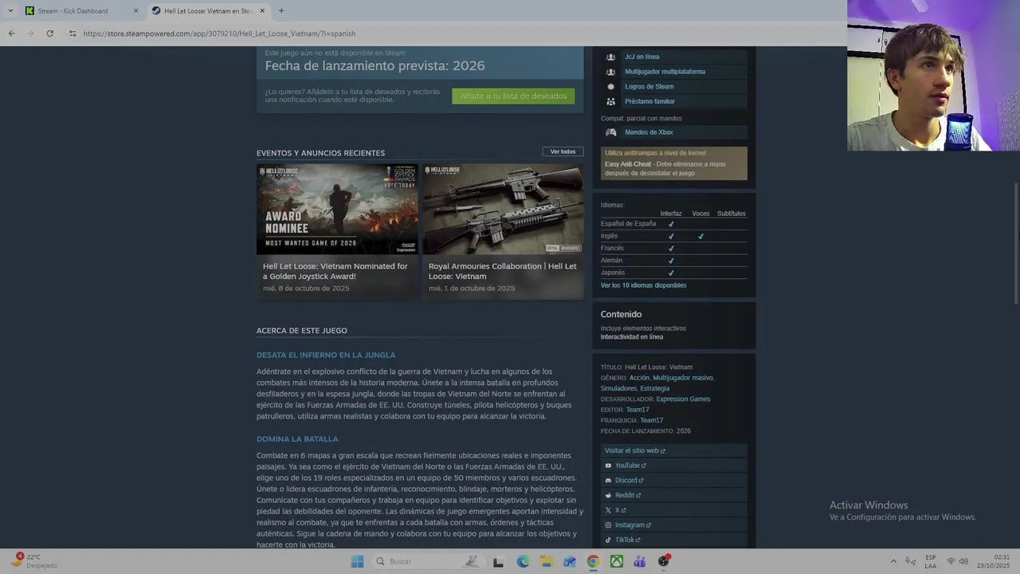Click the Instagram icon in links list
1020x574 pixels.
(x=608, y=525)
